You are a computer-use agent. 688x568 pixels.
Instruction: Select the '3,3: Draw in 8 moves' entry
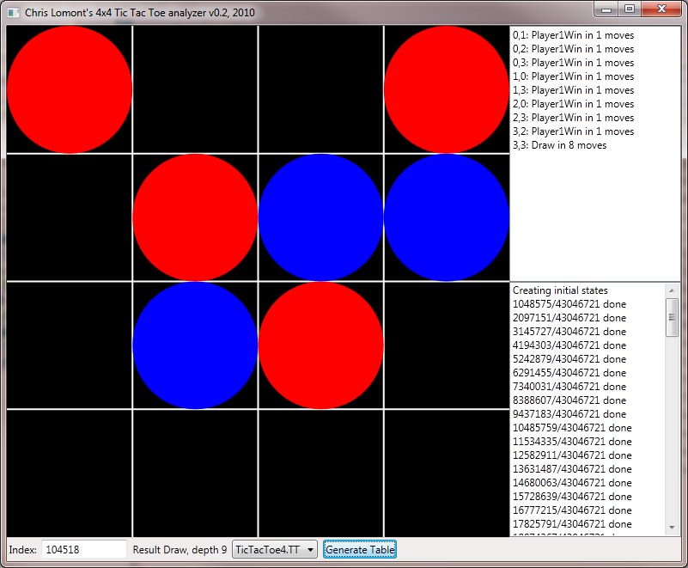(x=559, y=145)
